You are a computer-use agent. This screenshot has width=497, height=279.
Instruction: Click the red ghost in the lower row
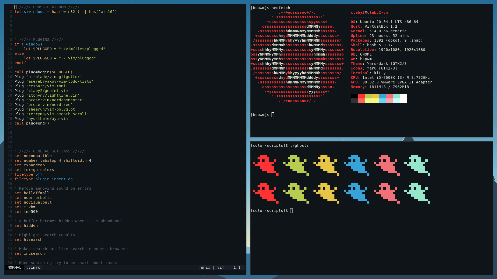[x=266, y=193]
